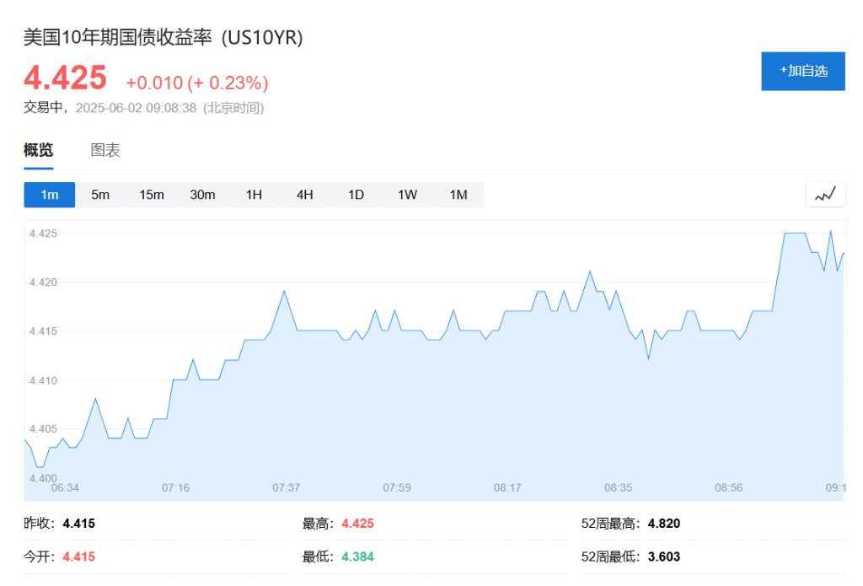
Task: Set chart interval to 4H
Action: click(305, 195)
